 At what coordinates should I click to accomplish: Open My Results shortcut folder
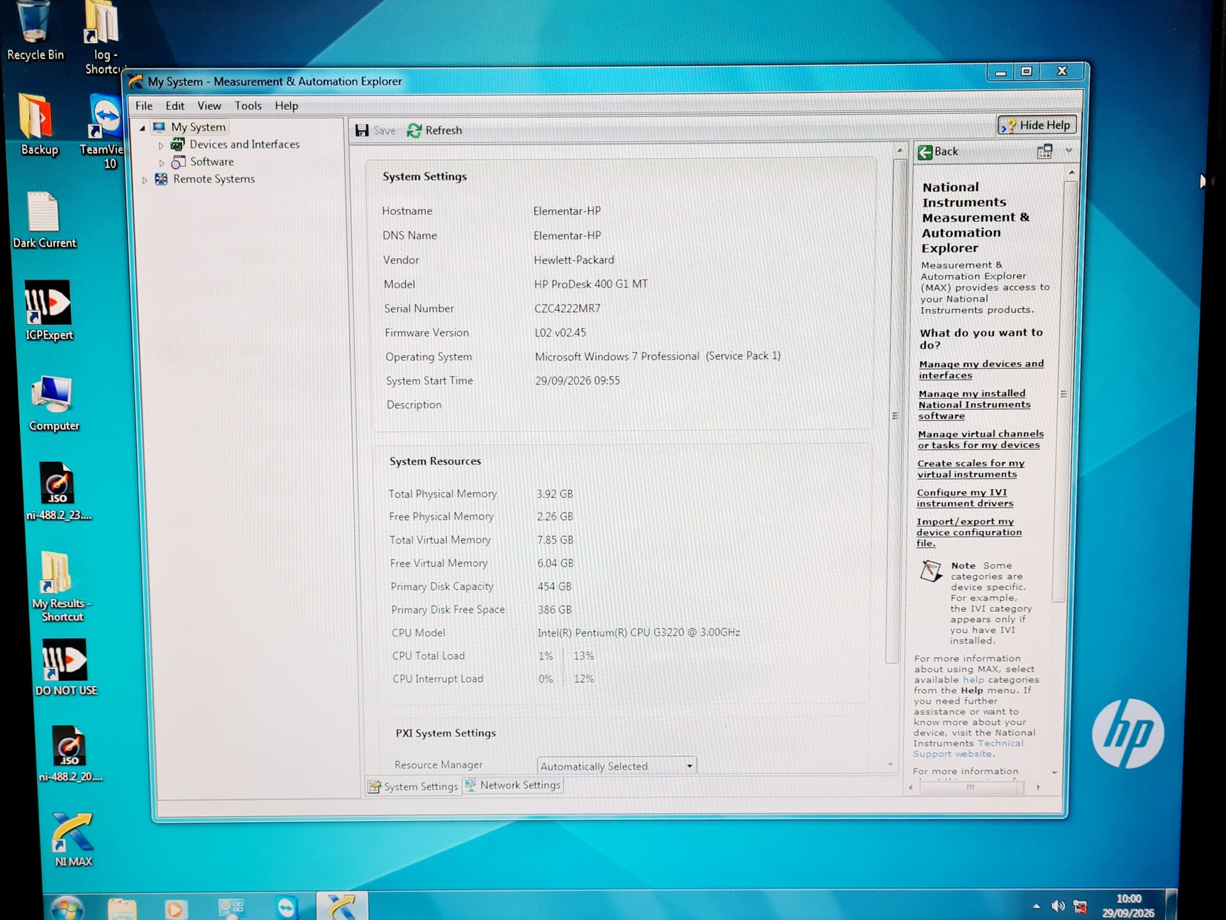(x=61, y=586)
